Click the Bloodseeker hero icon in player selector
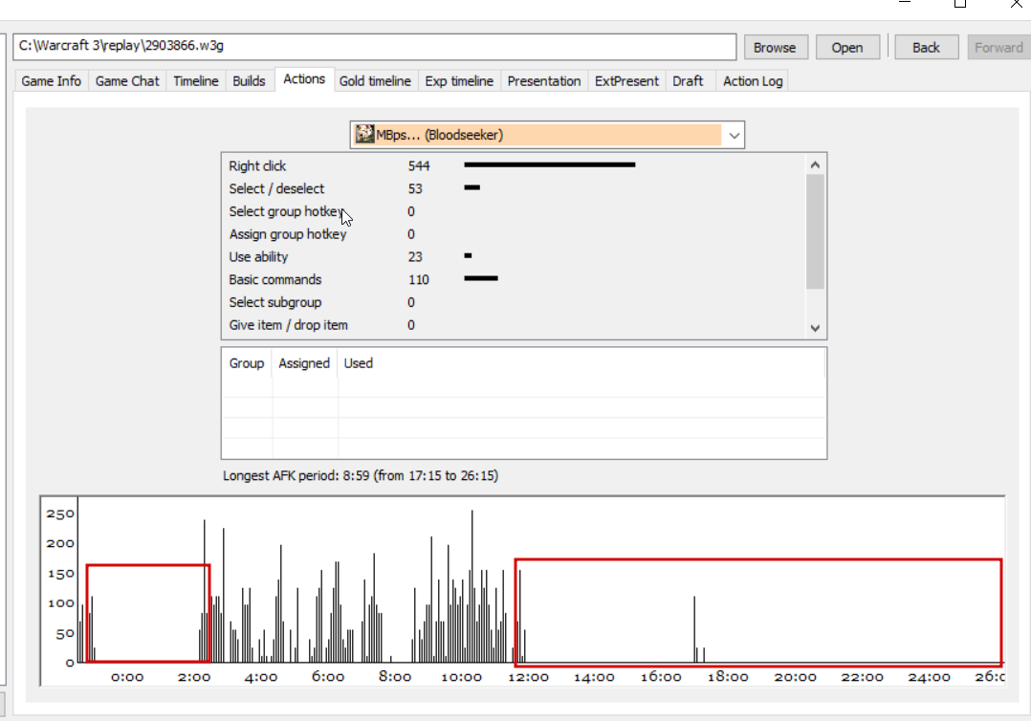 [364, 134]
